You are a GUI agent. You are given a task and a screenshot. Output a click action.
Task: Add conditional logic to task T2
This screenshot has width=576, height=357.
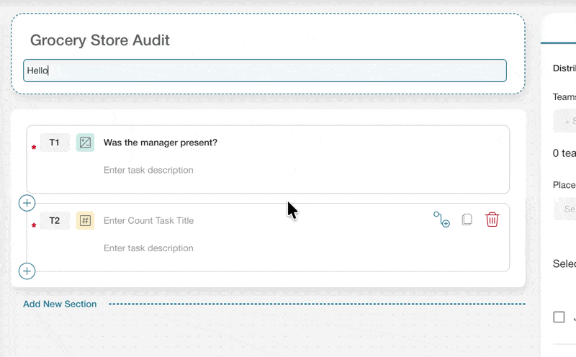coord(441,220)
